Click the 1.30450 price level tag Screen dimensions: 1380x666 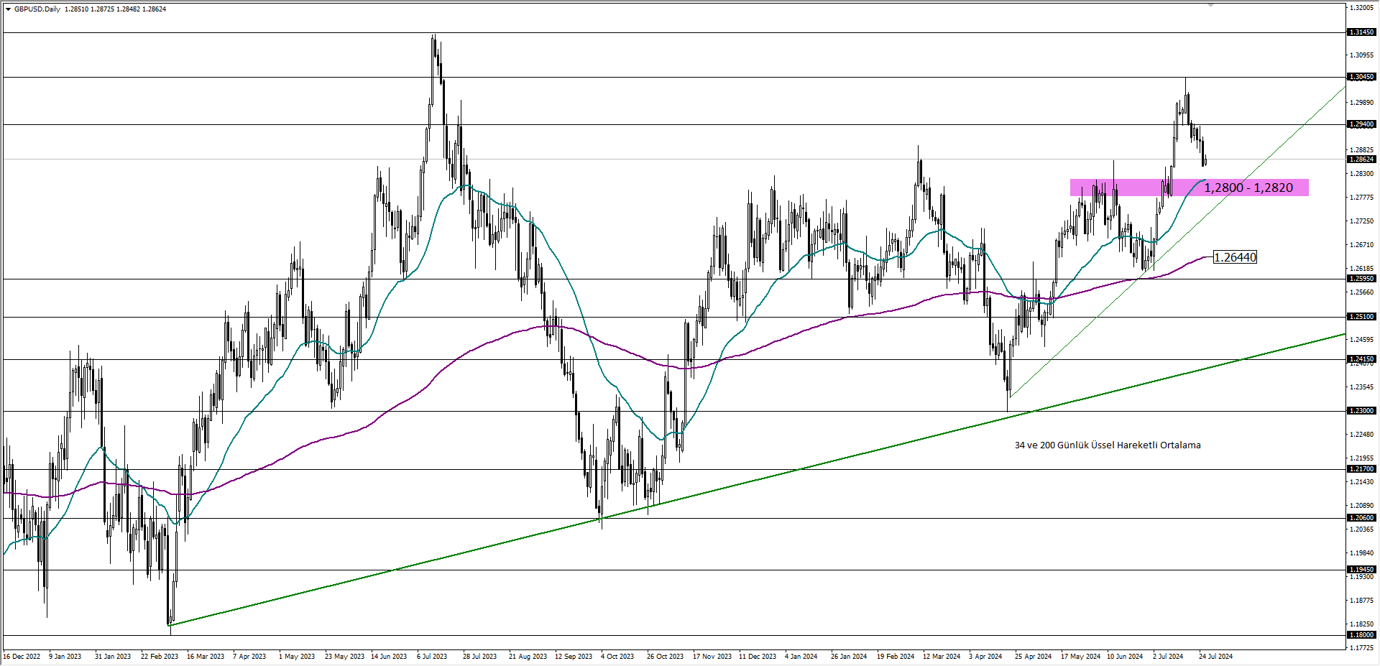[x=1361, y=77]
